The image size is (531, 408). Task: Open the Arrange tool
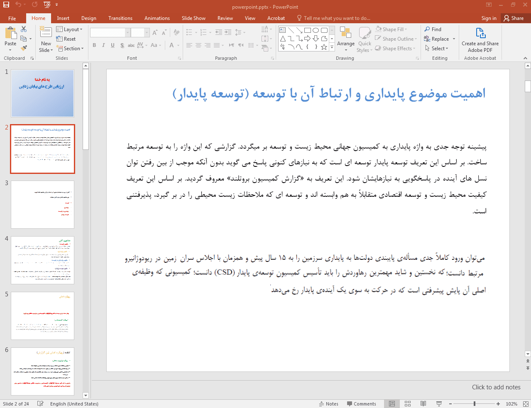[x=345, y=37]
